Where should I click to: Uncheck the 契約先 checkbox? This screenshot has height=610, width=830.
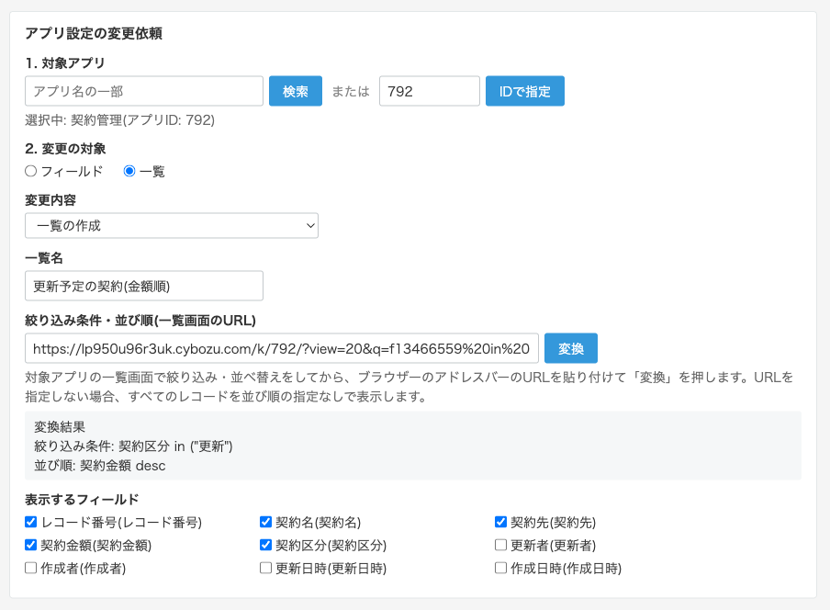[x=500, y=522]
